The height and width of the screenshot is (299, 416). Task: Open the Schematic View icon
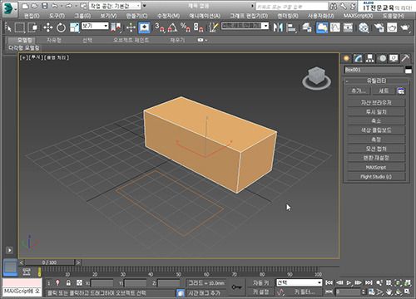pos(348,27)
